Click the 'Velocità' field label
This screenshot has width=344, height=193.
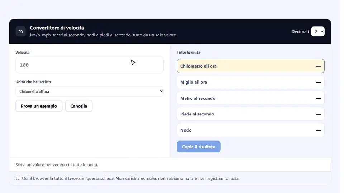pyautogui.click(x=22, y=52)
